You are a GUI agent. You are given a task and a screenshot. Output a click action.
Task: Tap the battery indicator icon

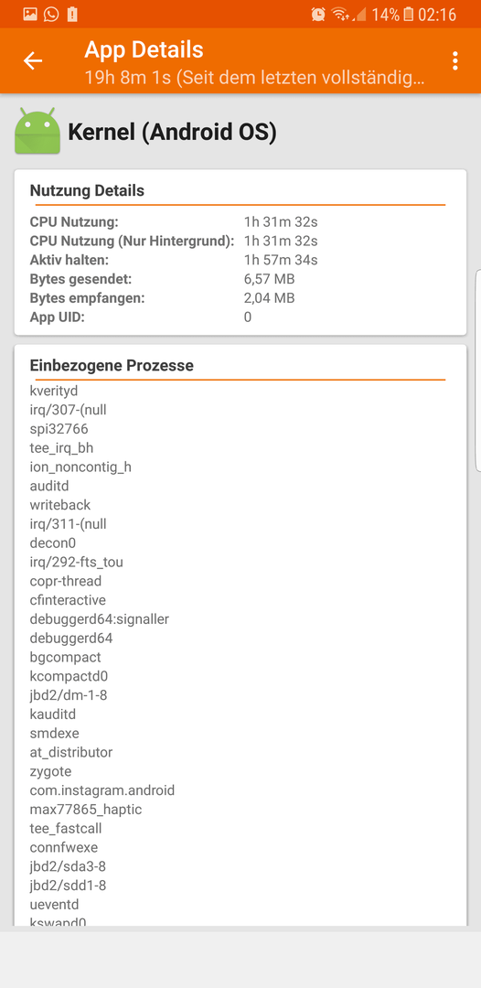[x=409, y=14]
